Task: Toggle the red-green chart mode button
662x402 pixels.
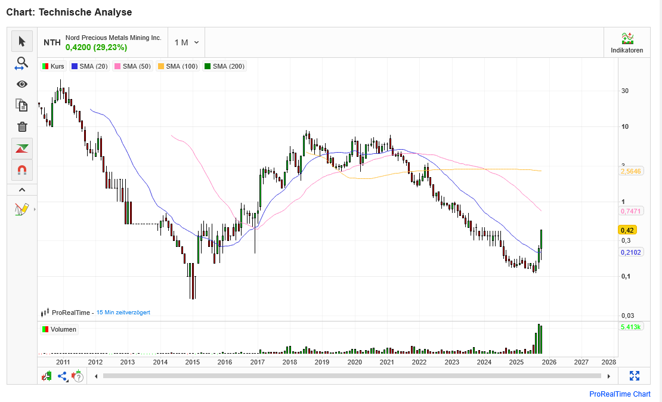Action: (22, 149)
